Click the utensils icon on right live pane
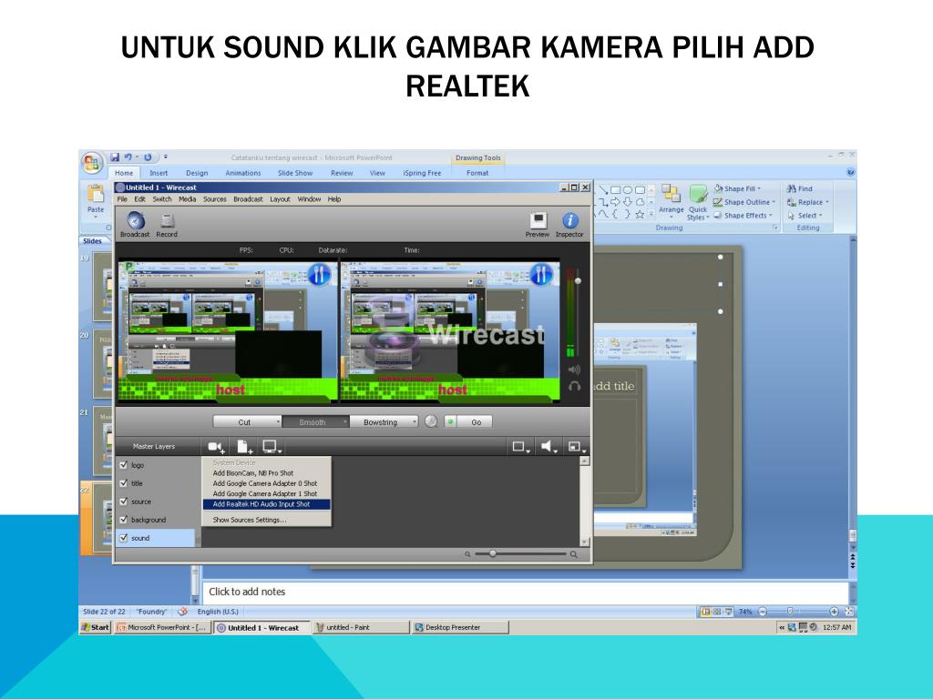Viewport: 933px width, 699px height. click(x=541, y=275)
